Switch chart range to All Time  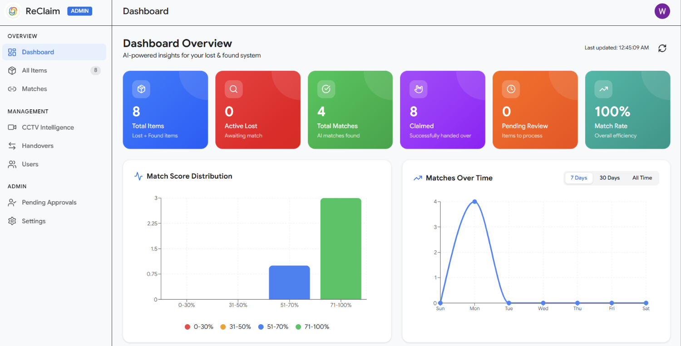coord(642,178)
